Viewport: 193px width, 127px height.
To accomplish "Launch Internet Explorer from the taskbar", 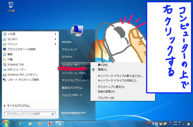I will 20,124.
